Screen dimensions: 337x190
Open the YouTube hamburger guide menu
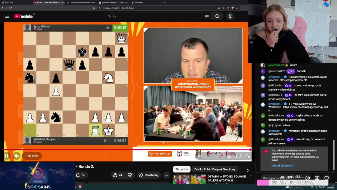7,16
